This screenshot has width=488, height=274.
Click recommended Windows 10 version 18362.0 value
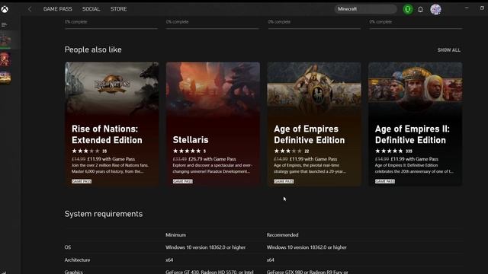(x=307, y=247)
